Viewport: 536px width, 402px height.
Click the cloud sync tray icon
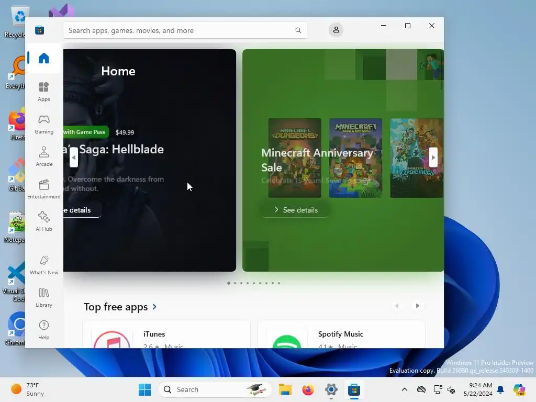(421, 389)
